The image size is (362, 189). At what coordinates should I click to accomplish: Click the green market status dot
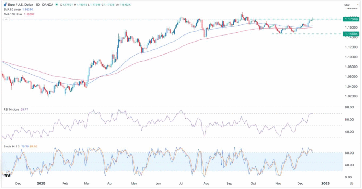click(57, 5)
